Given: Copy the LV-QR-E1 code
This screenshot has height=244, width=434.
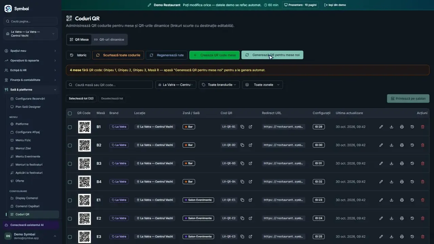Looking at the screenshot, I should click(242, 200).
